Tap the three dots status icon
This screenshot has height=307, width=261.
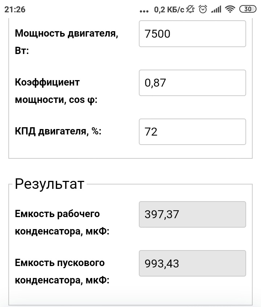pos(144,11)
